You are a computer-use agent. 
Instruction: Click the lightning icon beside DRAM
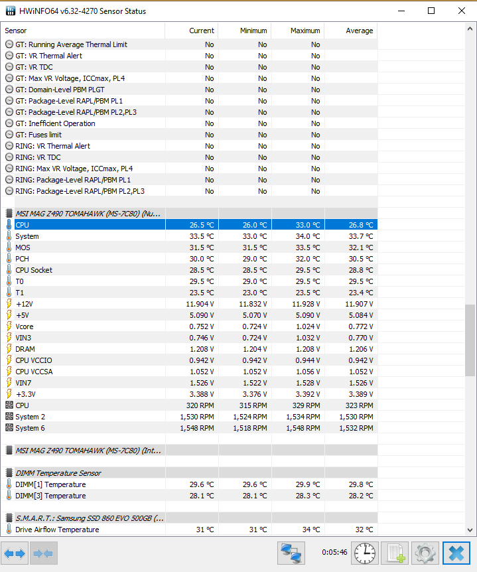9,349
